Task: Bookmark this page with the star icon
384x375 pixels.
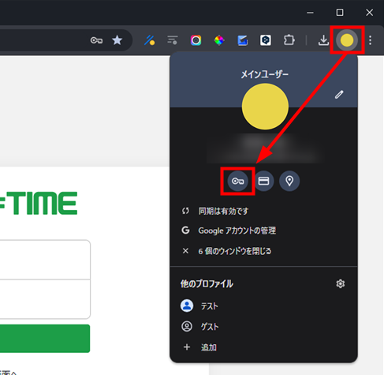Action: 117,40
